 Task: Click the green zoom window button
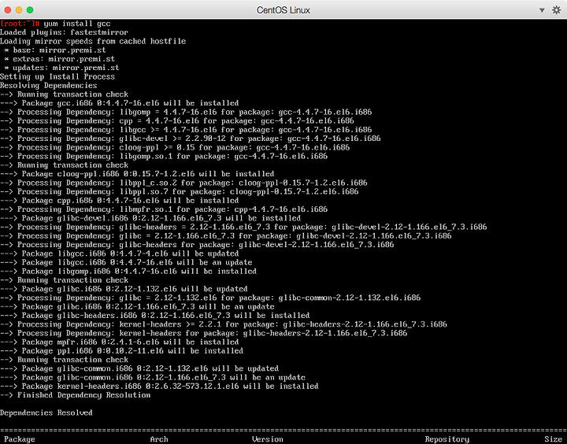tap(30, 9)
